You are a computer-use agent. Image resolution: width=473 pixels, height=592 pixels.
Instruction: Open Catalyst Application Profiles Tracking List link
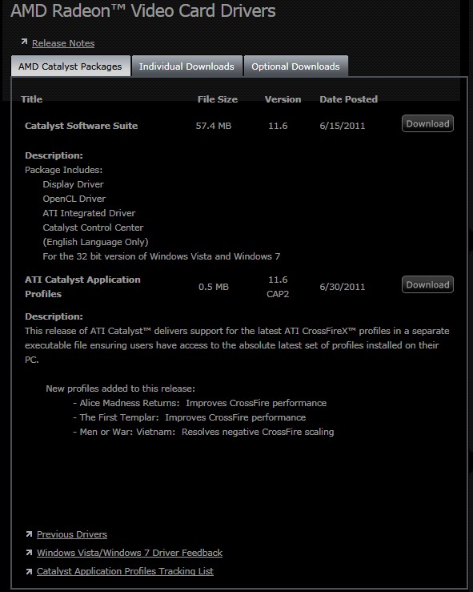coord(125,571)
